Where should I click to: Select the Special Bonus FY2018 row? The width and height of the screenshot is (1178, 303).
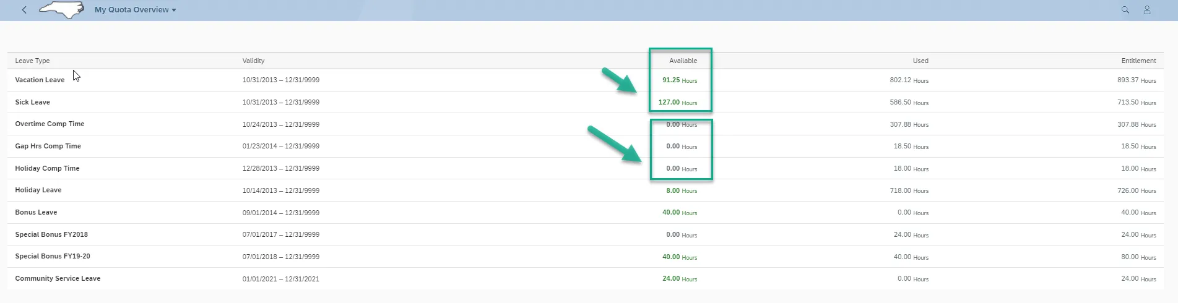coord(51,234)
